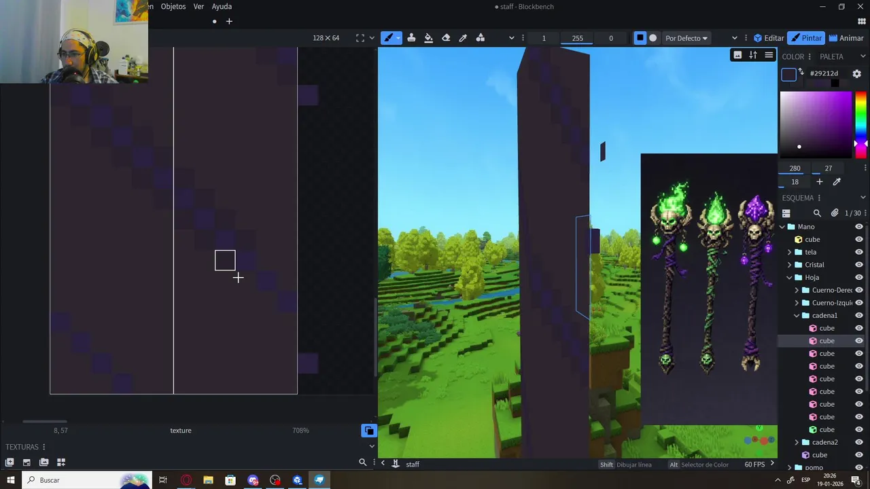
Task: Search the textures panel
Action: click(x=362, y=463)
